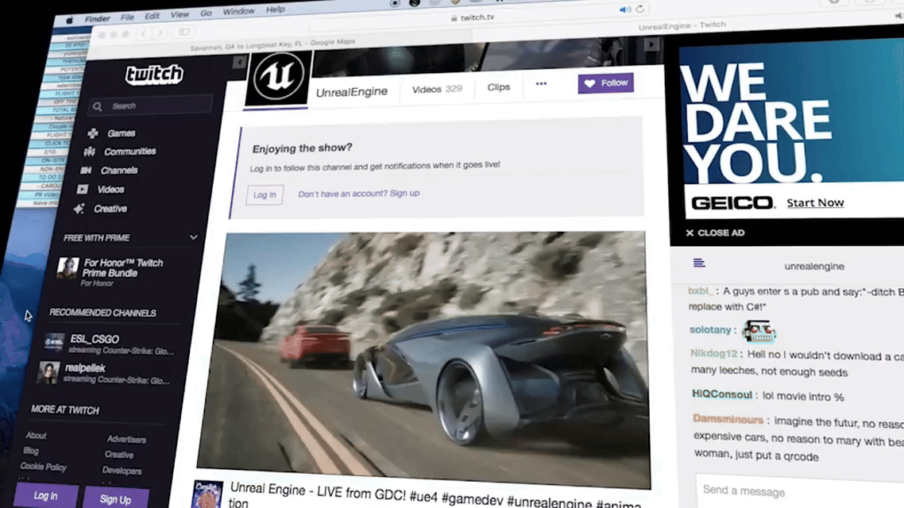904x508 pixels.
Task: Select the UnrealEngine channel tab
Action: (x=352, y=91)
